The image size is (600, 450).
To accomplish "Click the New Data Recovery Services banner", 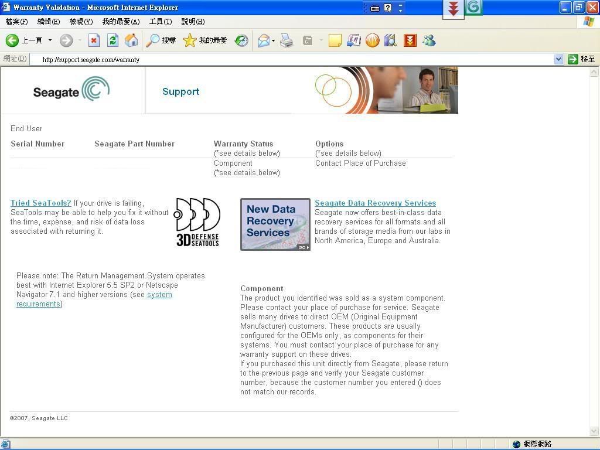I will [x=275, y=224].
